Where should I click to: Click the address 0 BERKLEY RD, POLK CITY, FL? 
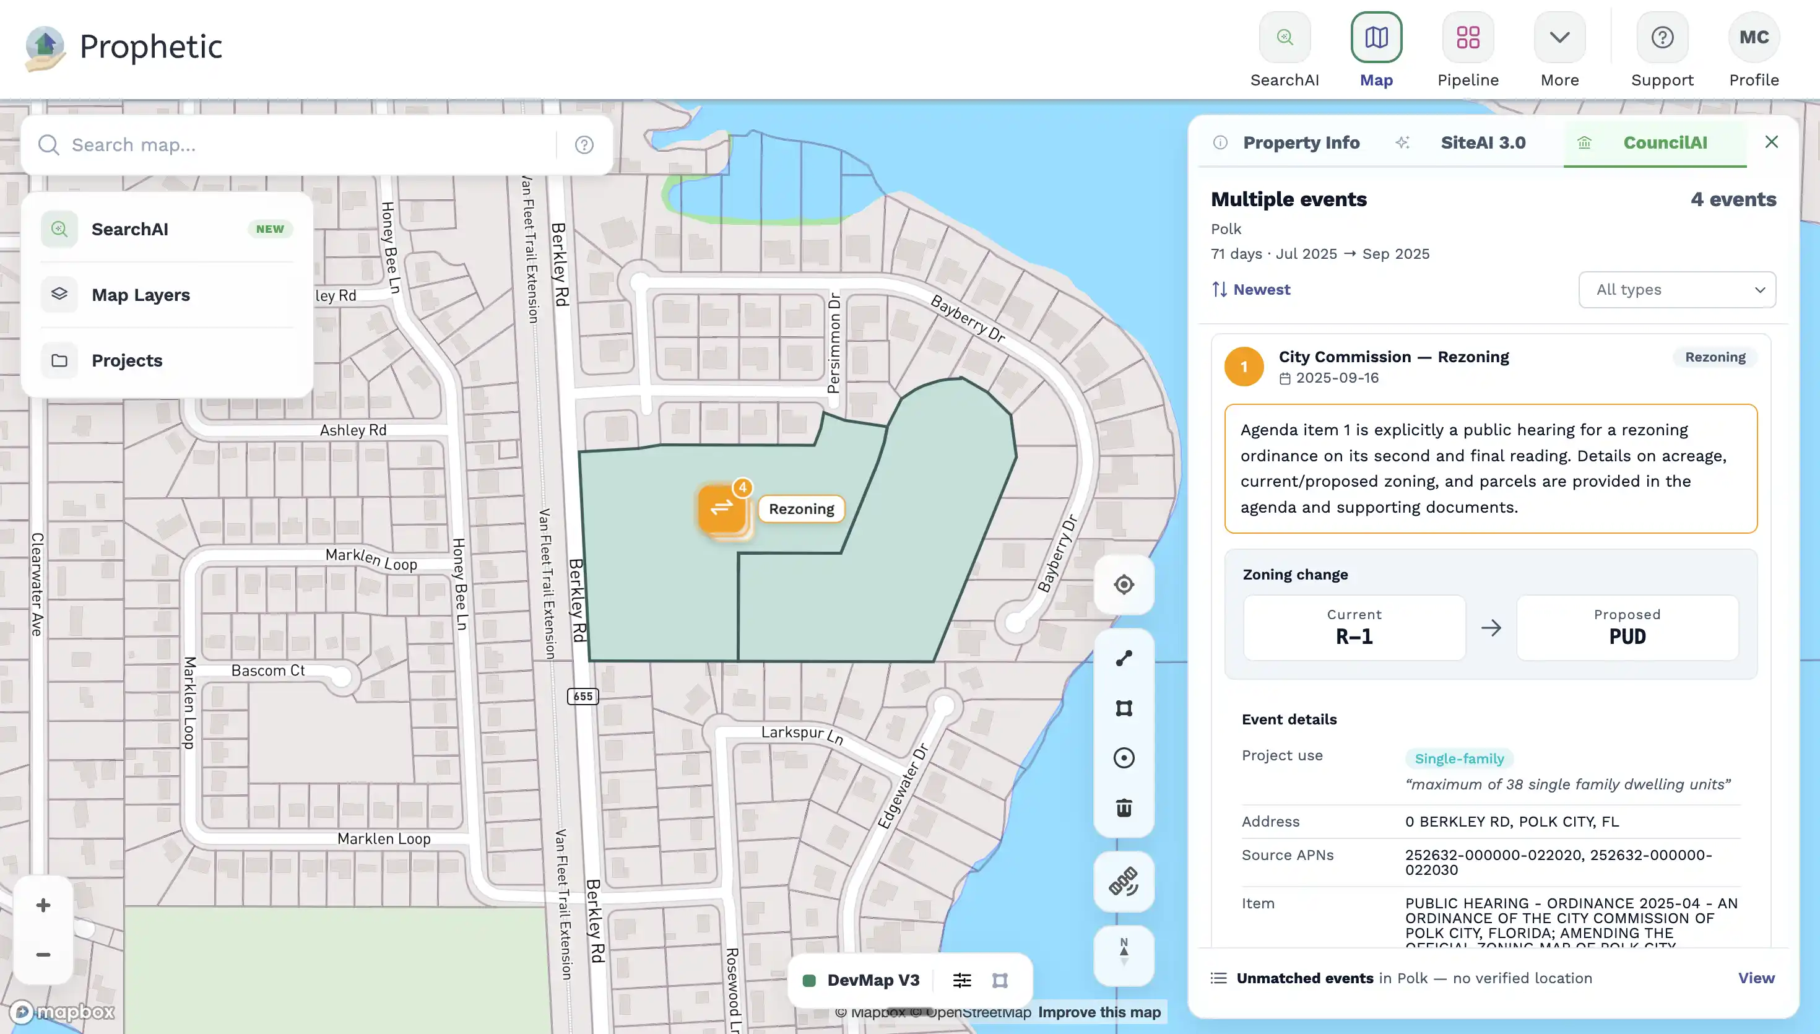pyautogui.click(x=1512, y=822)
